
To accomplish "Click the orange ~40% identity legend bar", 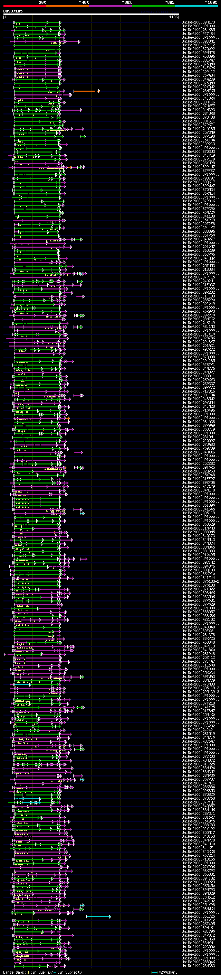I will 68,7.
